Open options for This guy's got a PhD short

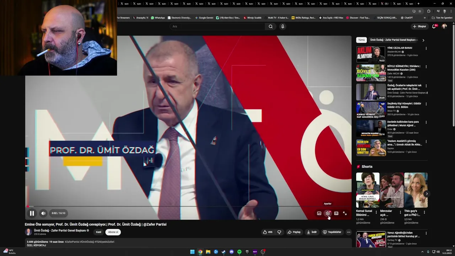point(424,212)
